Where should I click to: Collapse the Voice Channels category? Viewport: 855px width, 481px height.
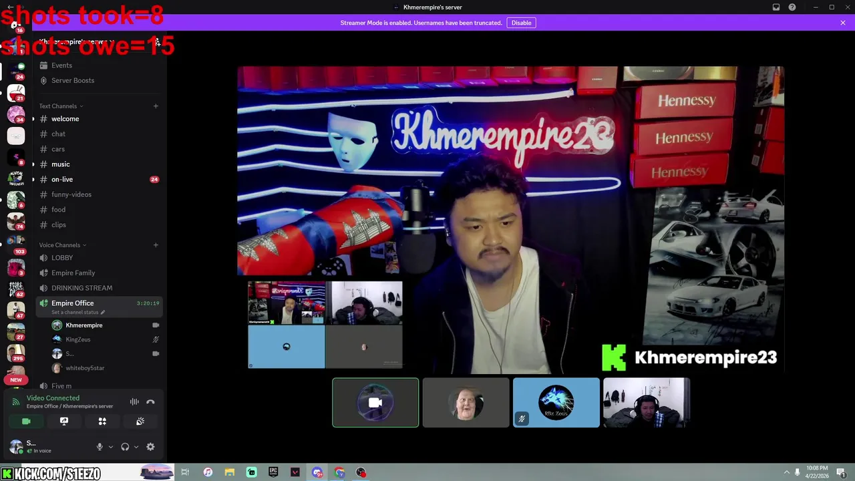pyautogui.click(x=63, y=245)
